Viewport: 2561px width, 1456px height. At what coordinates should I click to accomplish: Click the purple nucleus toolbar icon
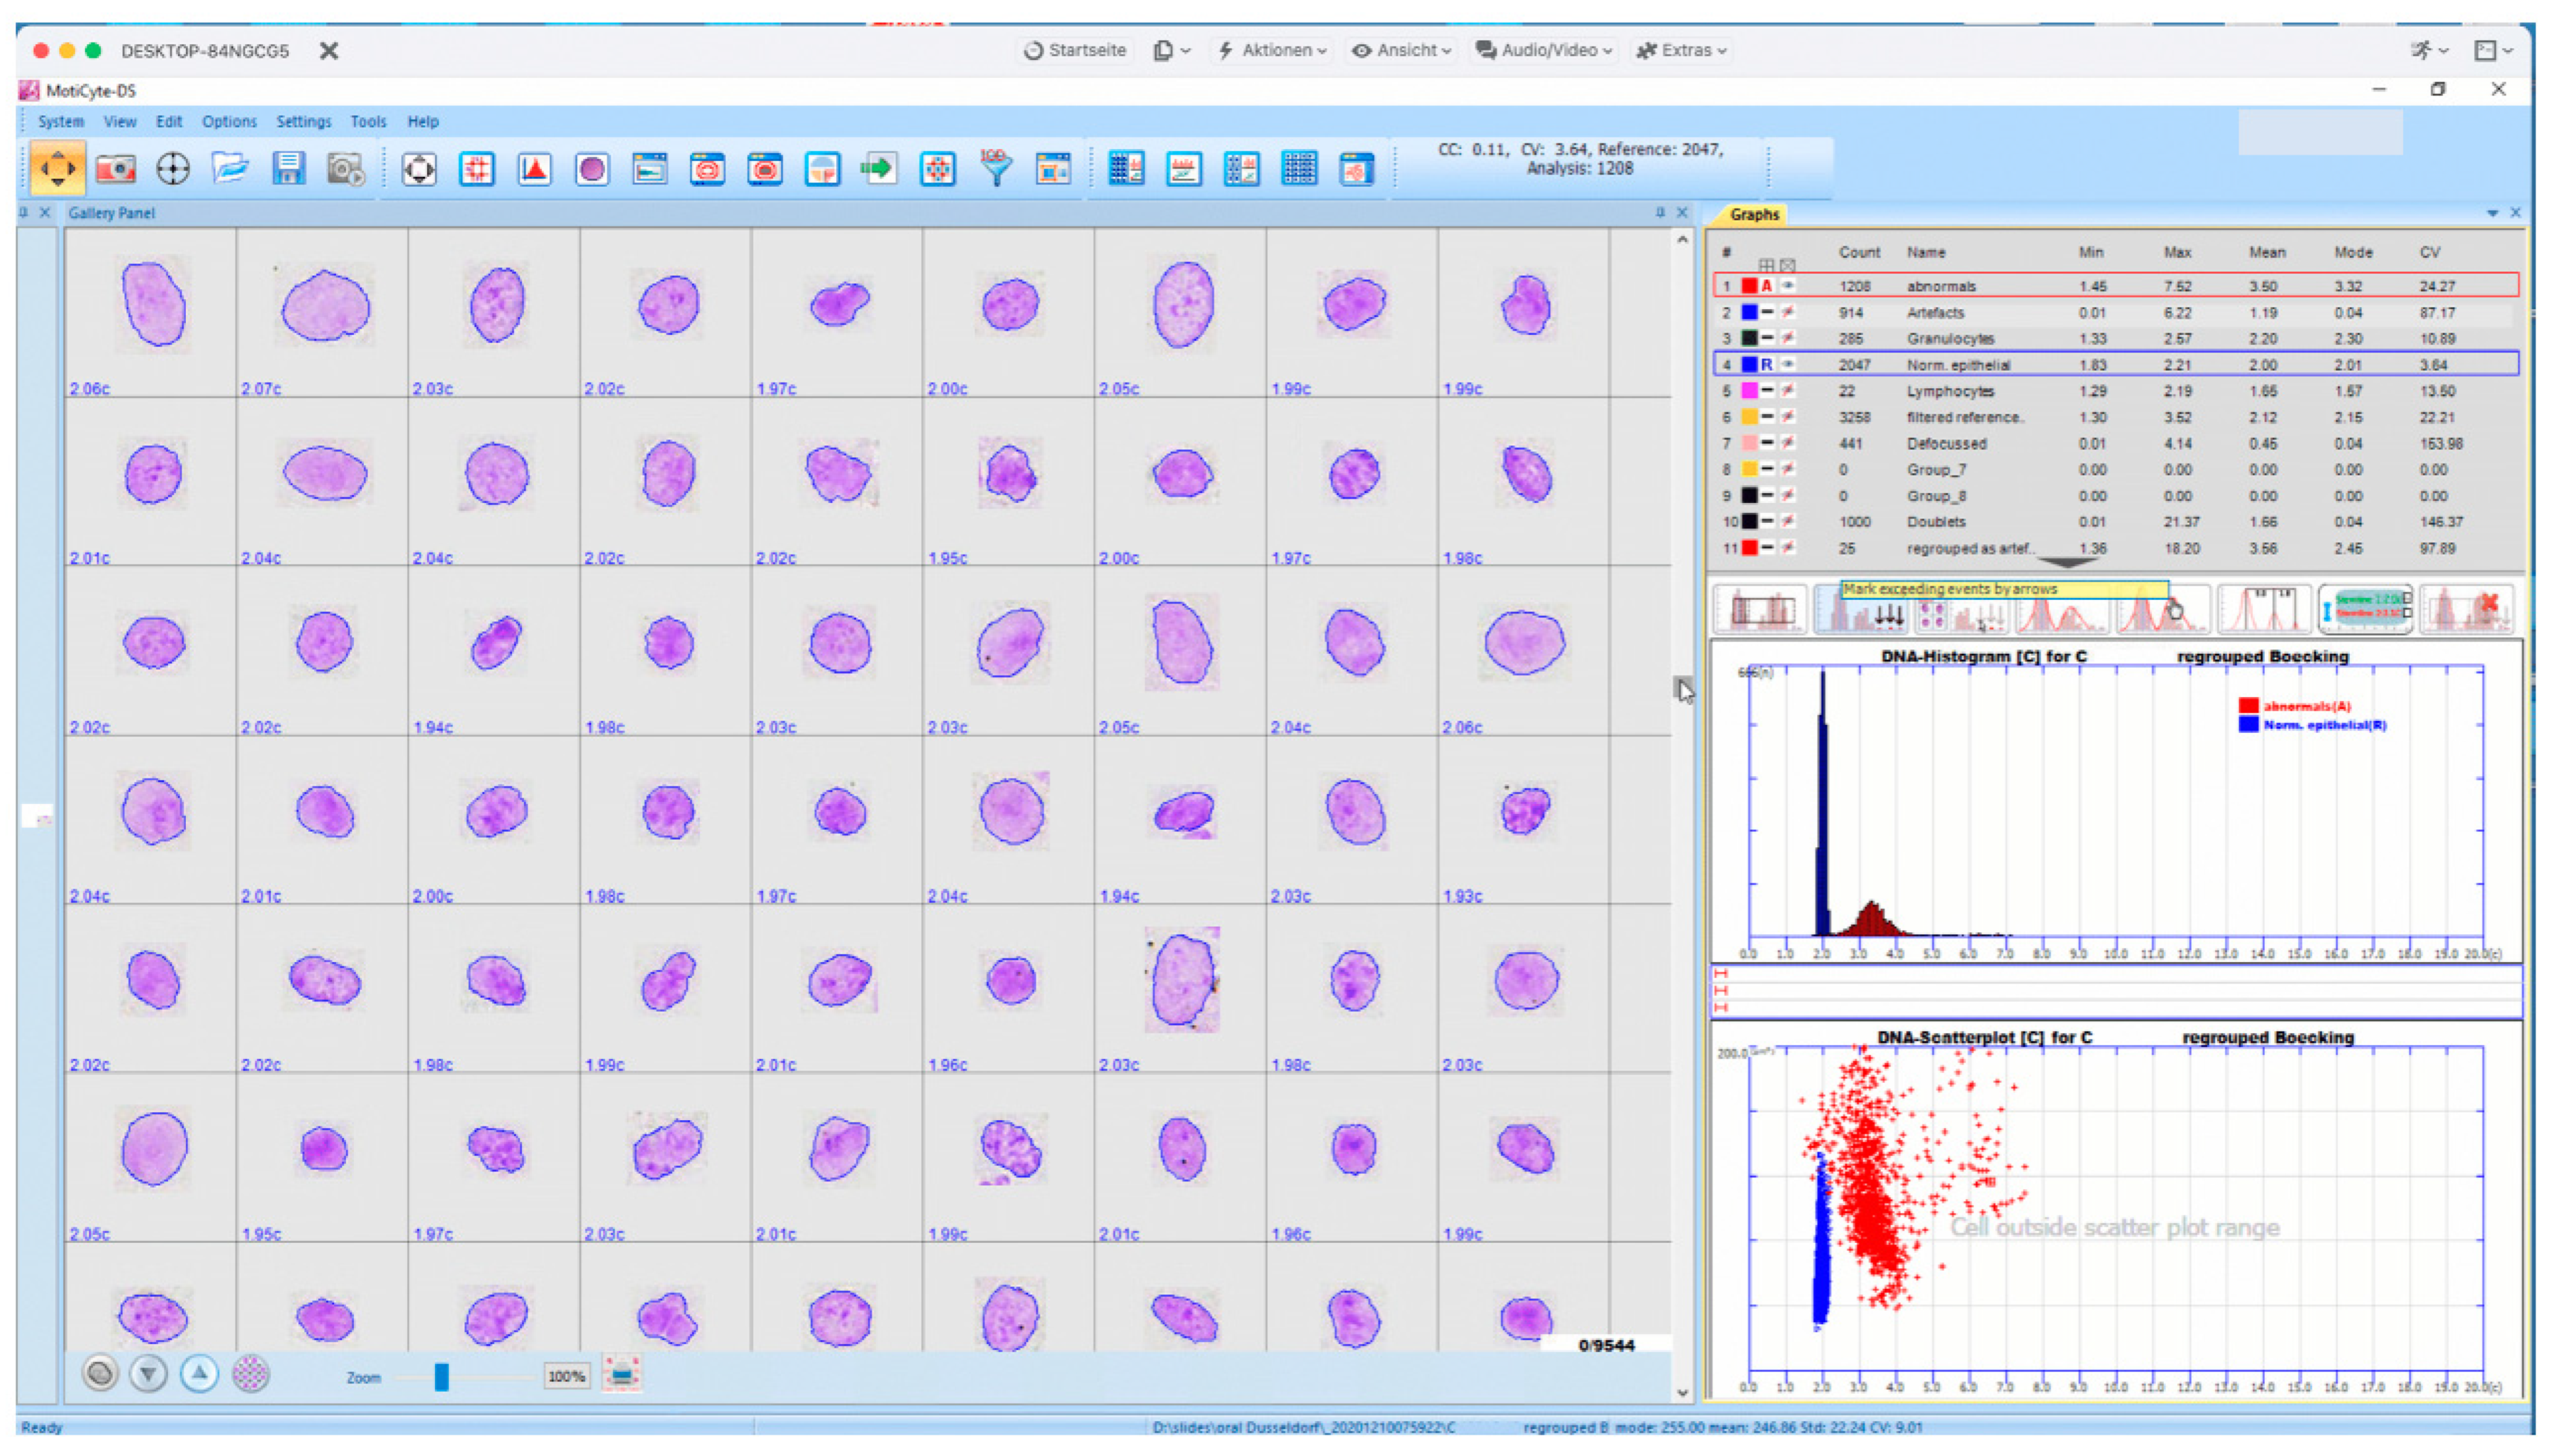(x=592, y=169)
